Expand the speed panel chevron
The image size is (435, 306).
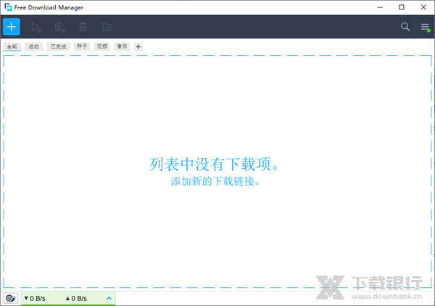click(x=109, y=298)
